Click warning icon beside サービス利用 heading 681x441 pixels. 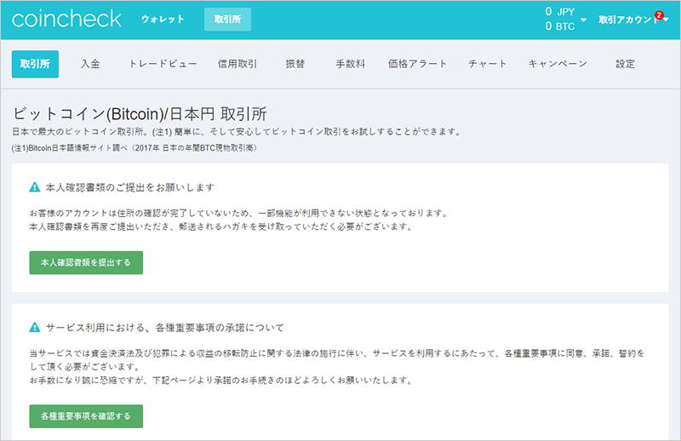(x=35, y=327)
